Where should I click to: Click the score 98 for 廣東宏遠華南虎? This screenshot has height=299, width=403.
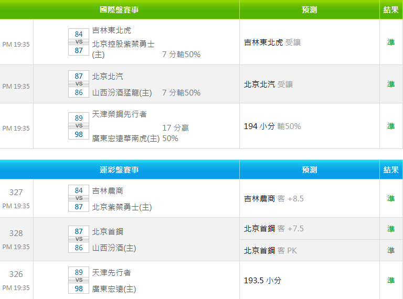79,134
